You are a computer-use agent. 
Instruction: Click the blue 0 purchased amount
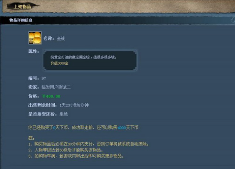coord(54,128)
